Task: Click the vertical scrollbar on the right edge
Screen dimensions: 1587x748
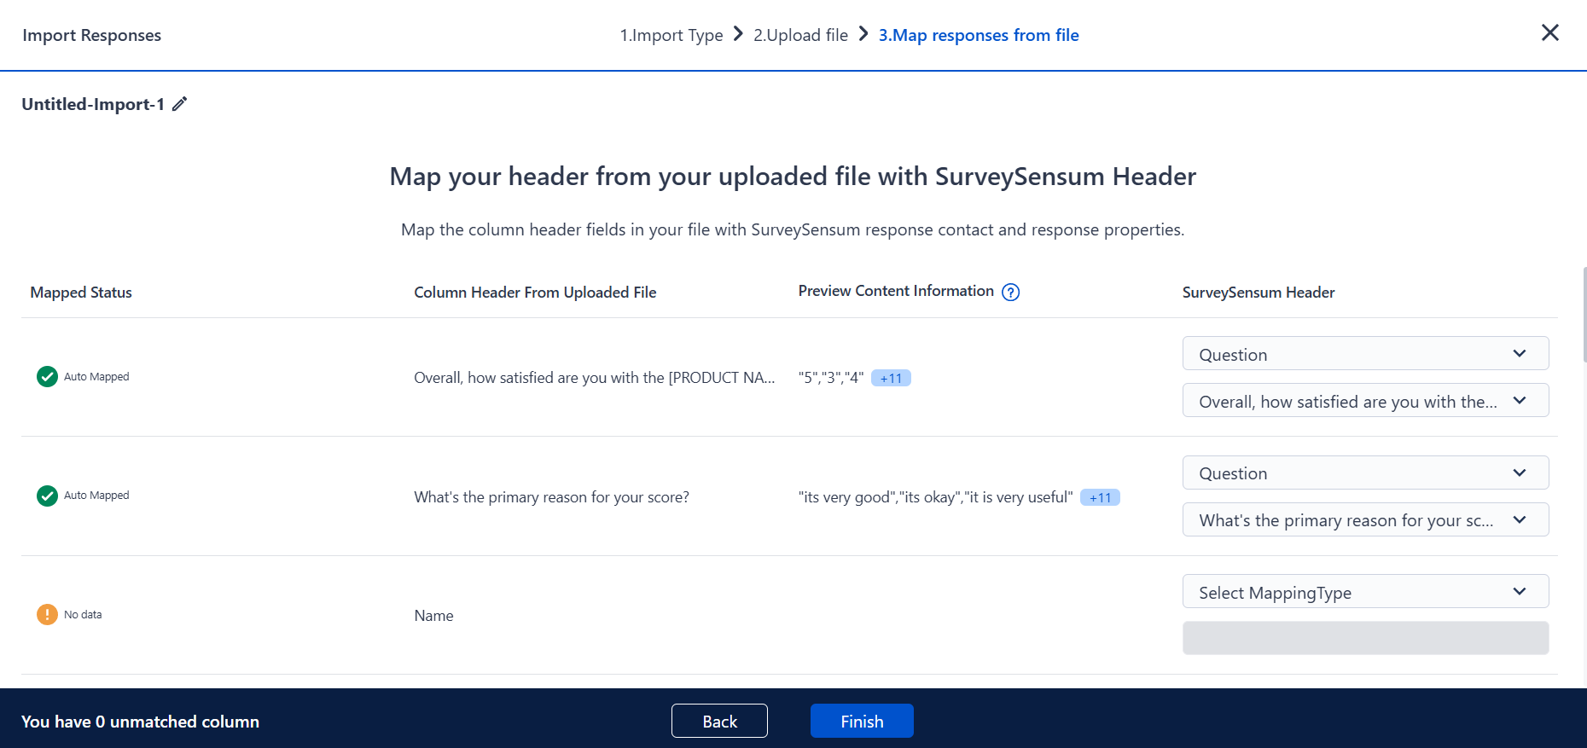Action: [x=1584, y=316]
